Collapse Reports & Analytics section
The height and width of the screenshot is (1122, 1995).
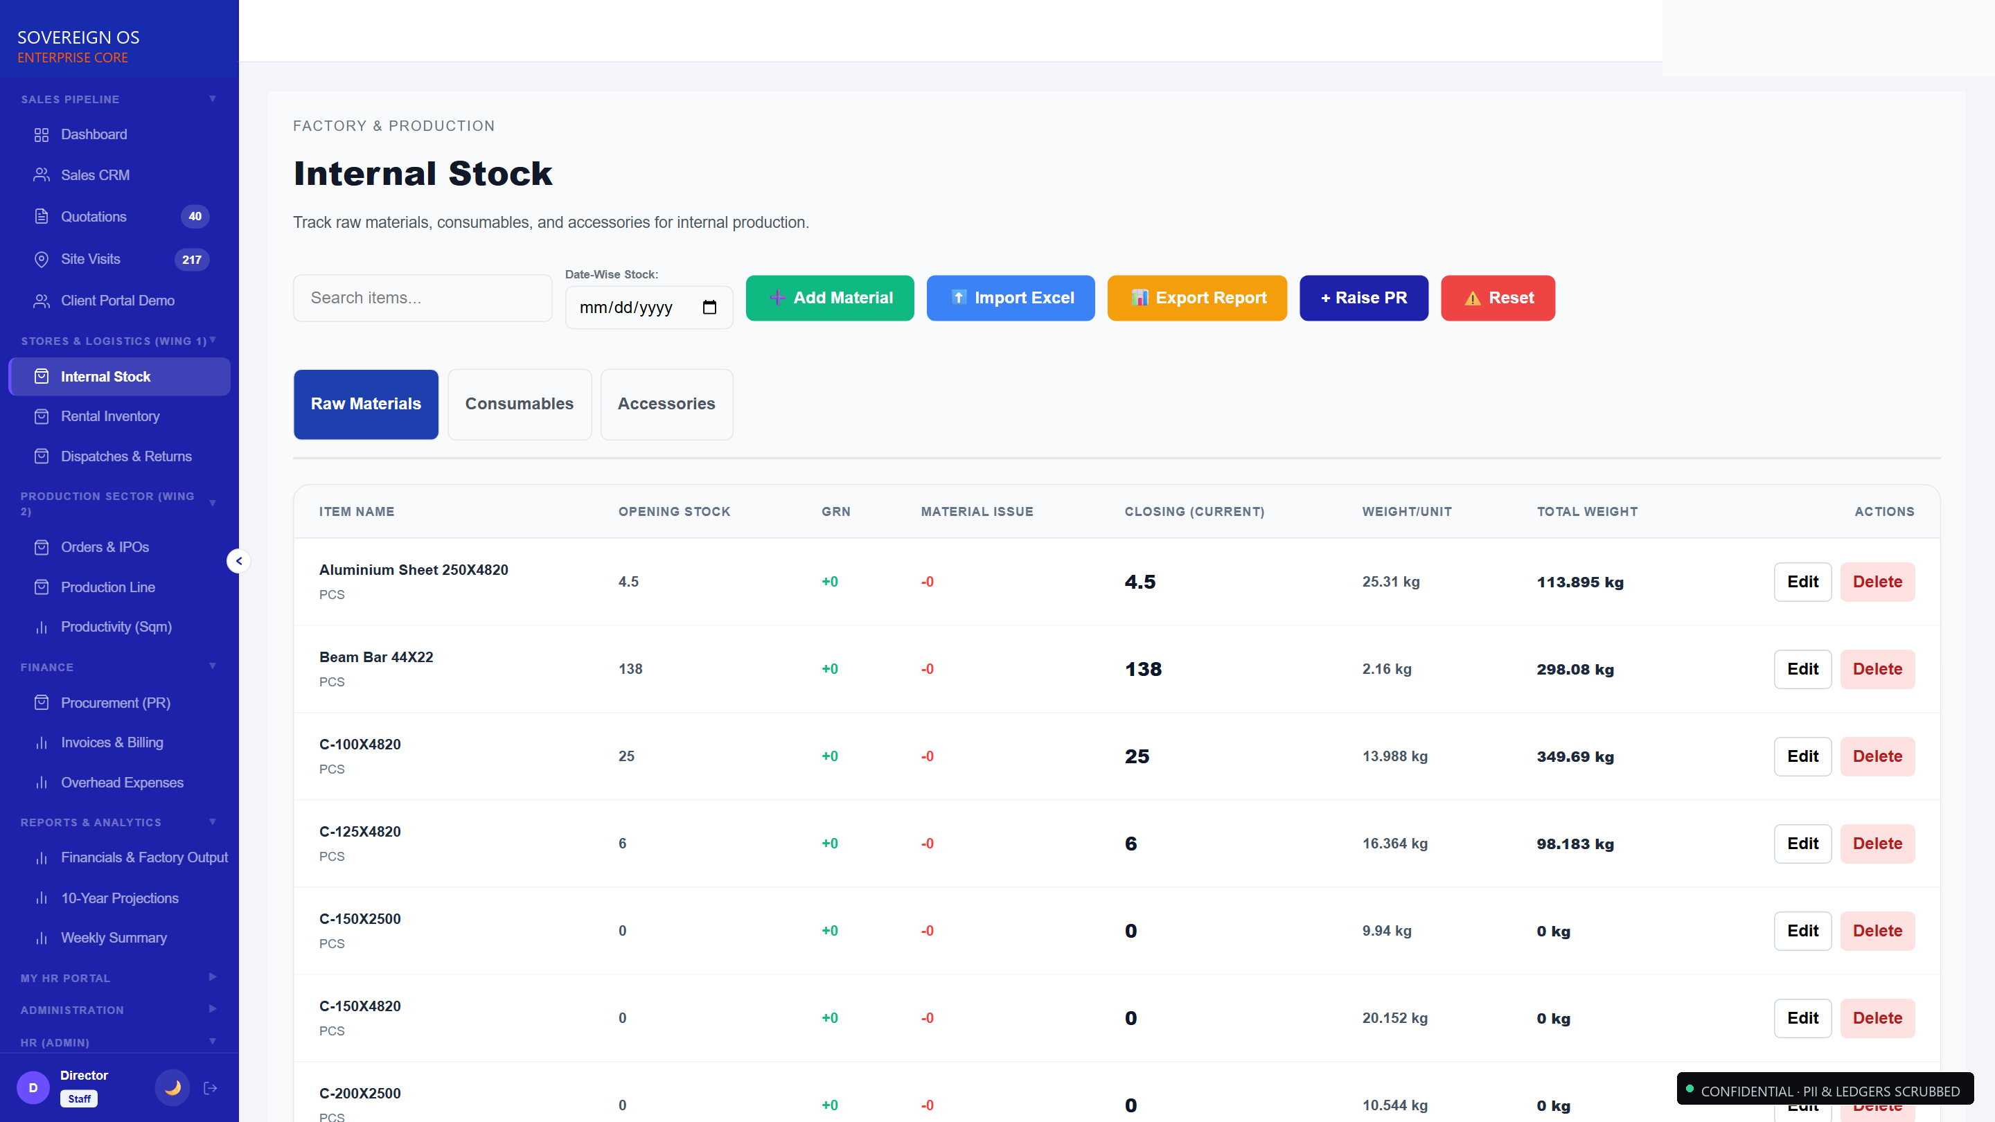[x=213, y=821]
